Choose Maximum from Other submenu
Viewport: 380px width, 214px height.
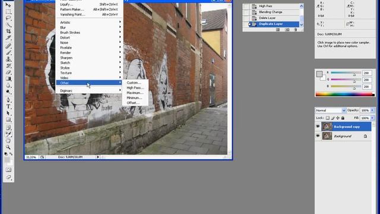[135, 93]
